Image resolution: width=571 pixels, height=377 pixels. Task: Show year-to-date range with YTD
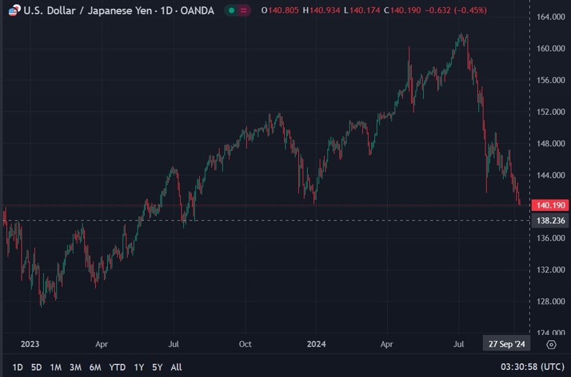click(117, 367)
